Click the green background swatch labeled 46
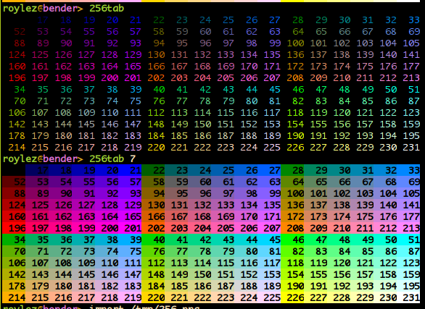The image size is (425, 309). click(x=292, y=240)
